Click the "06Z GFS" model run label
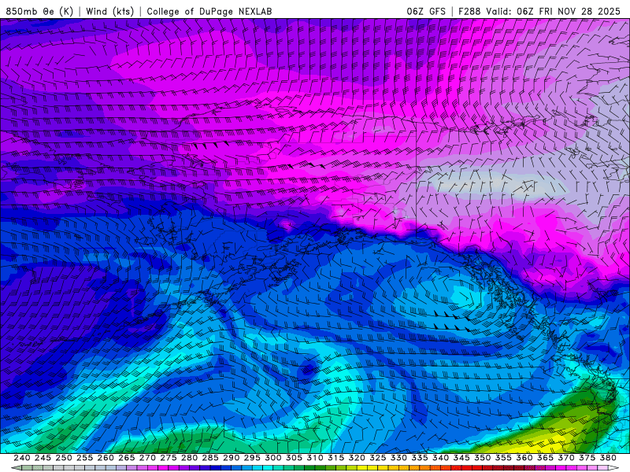Viewport: 630px width, 472px height. pos(426,11)
